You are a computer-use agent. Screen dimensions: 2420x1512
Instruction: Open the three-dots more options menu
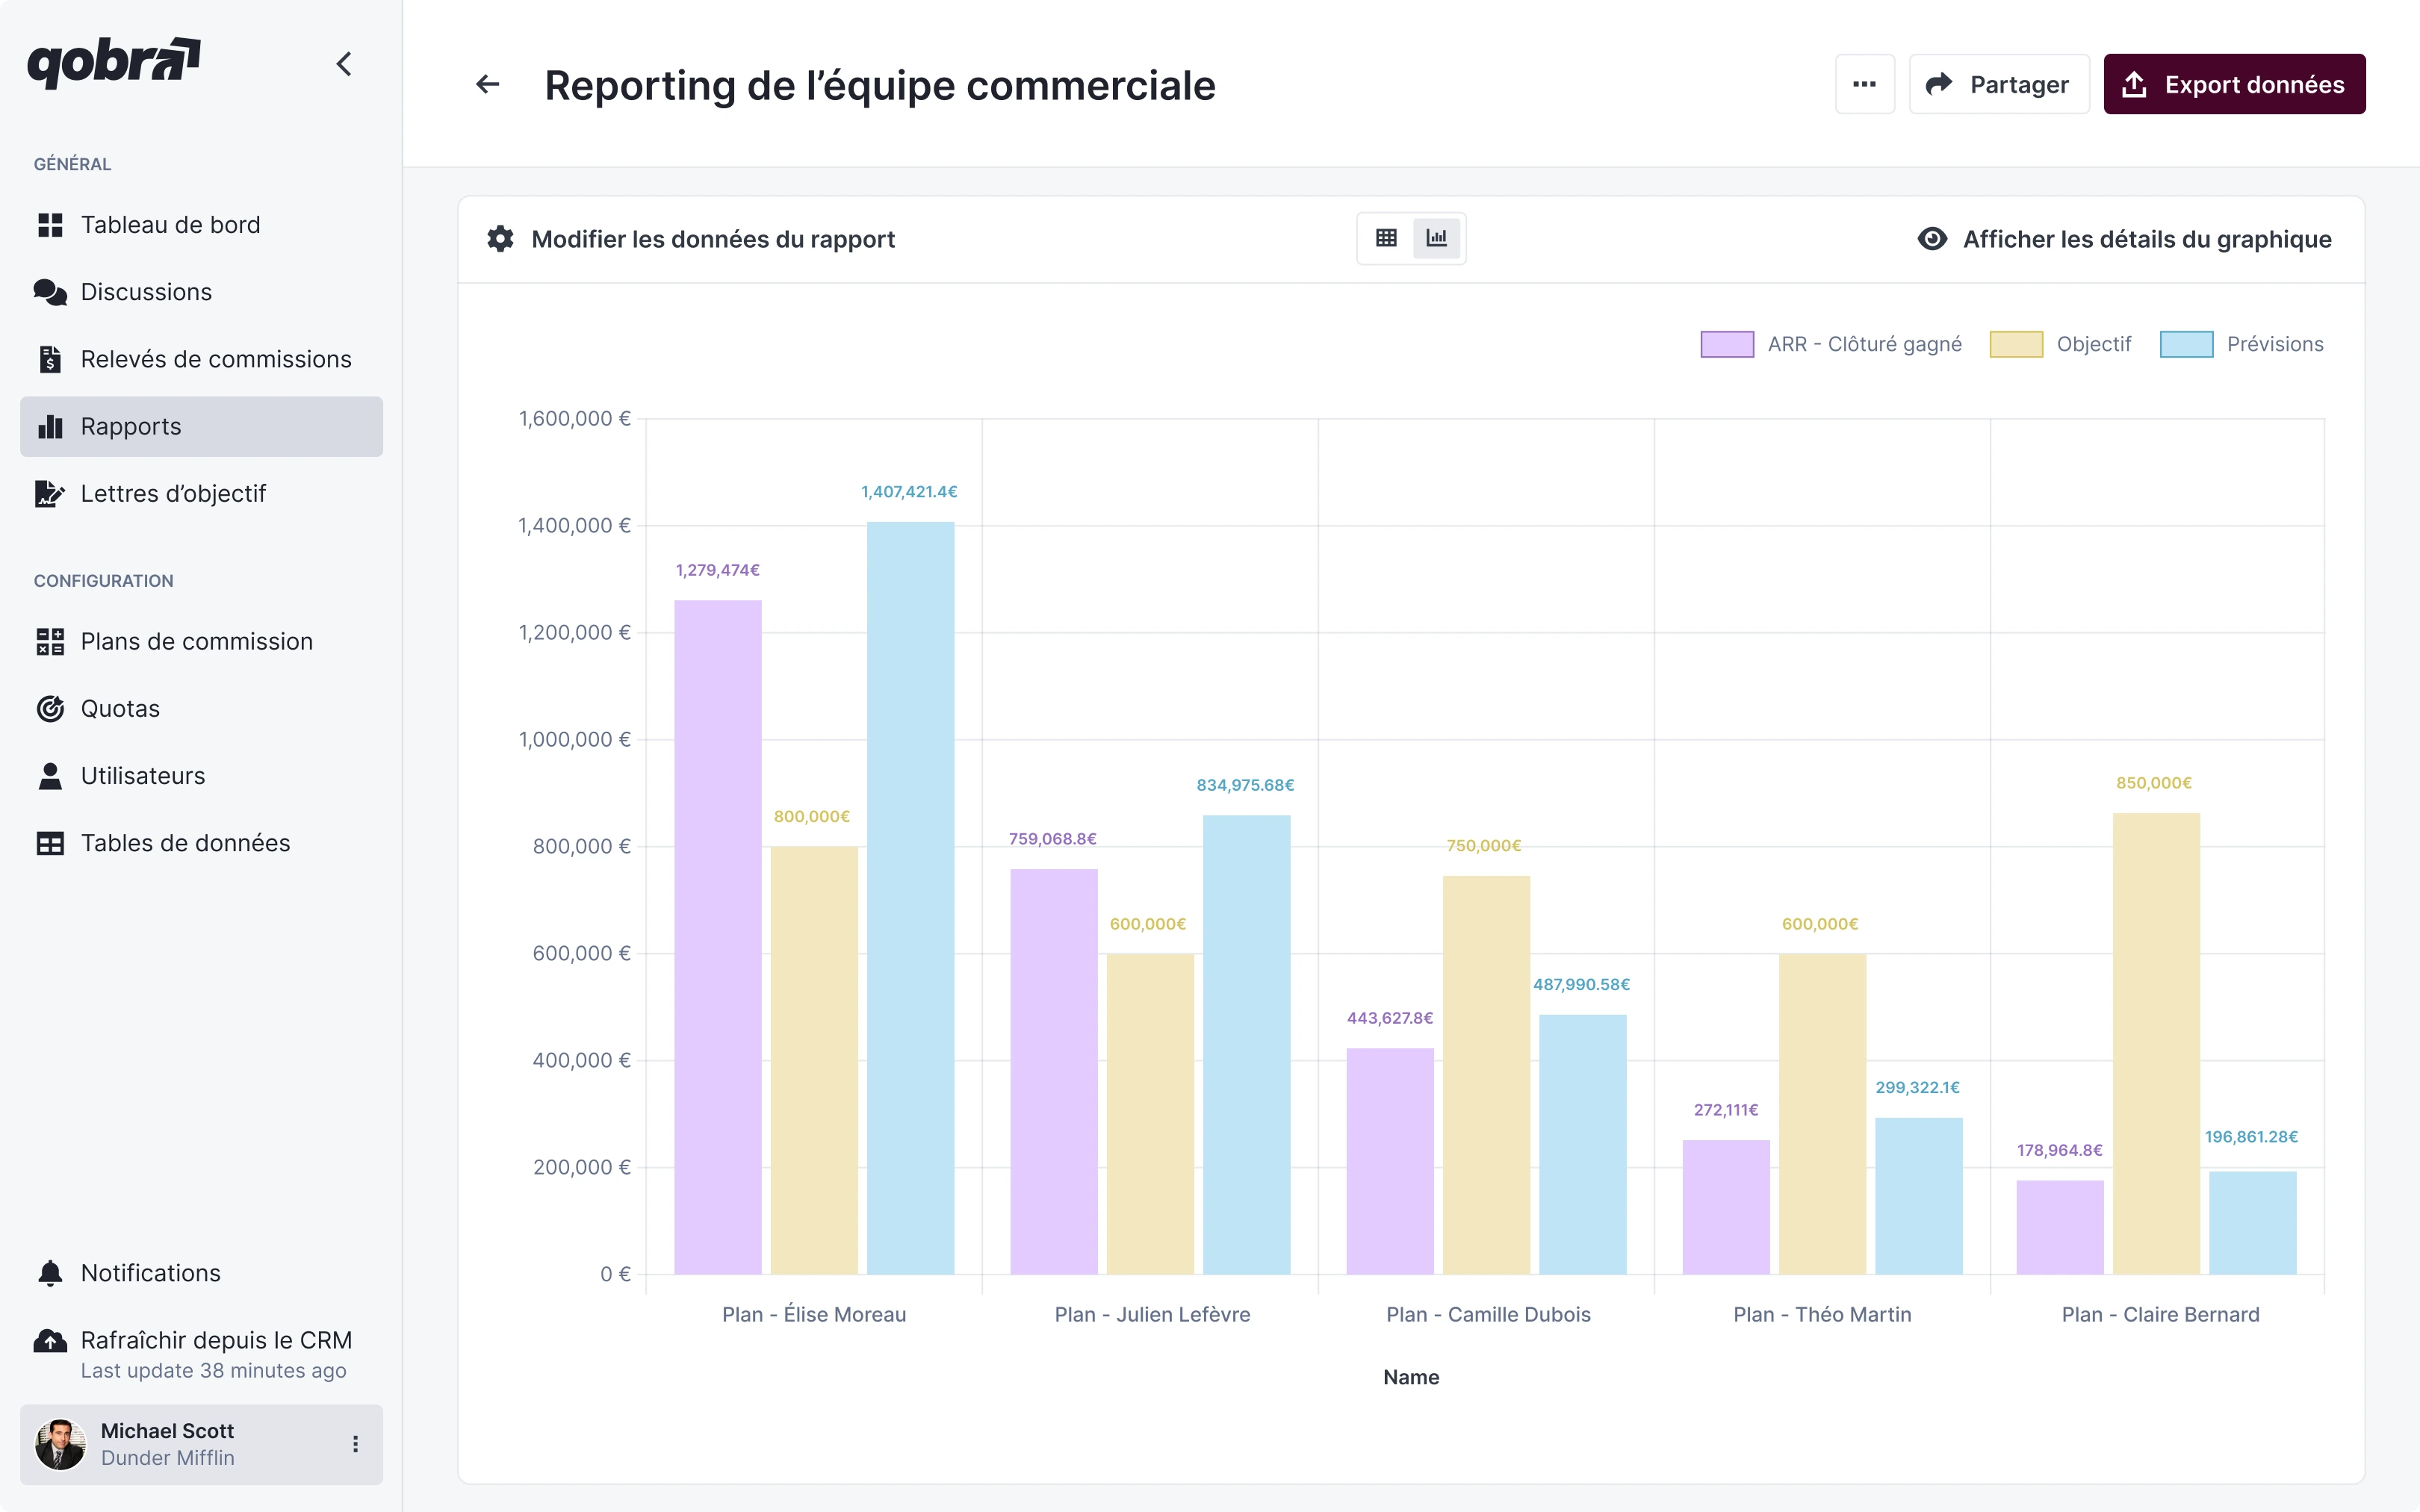(1864, 84)
